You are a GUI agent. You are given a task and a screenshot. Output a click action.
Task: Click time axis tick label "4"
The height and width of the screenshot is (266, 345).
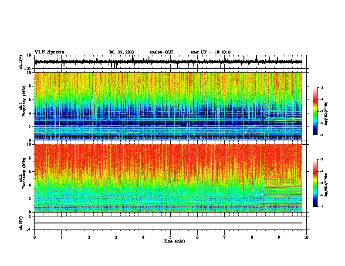(143, 237)
